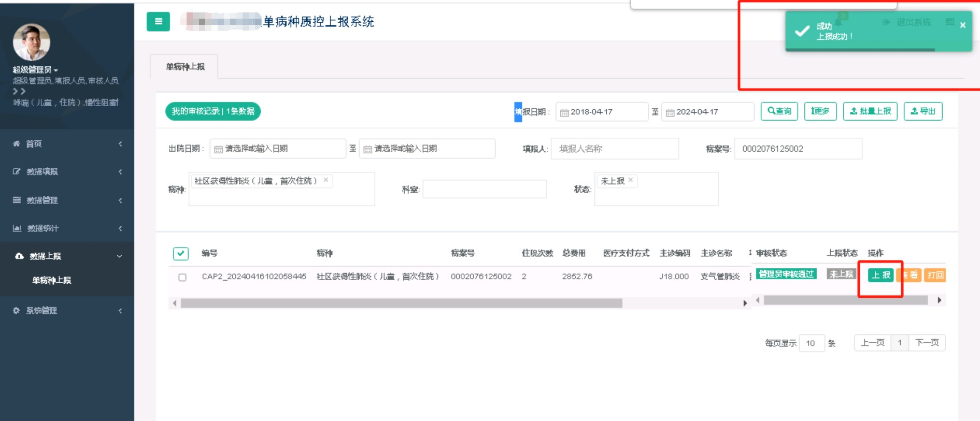The width and height of the screenshot is (980, 421).
Task: Toggle the select-all checkbox in table header
Action: coord(180,253)
